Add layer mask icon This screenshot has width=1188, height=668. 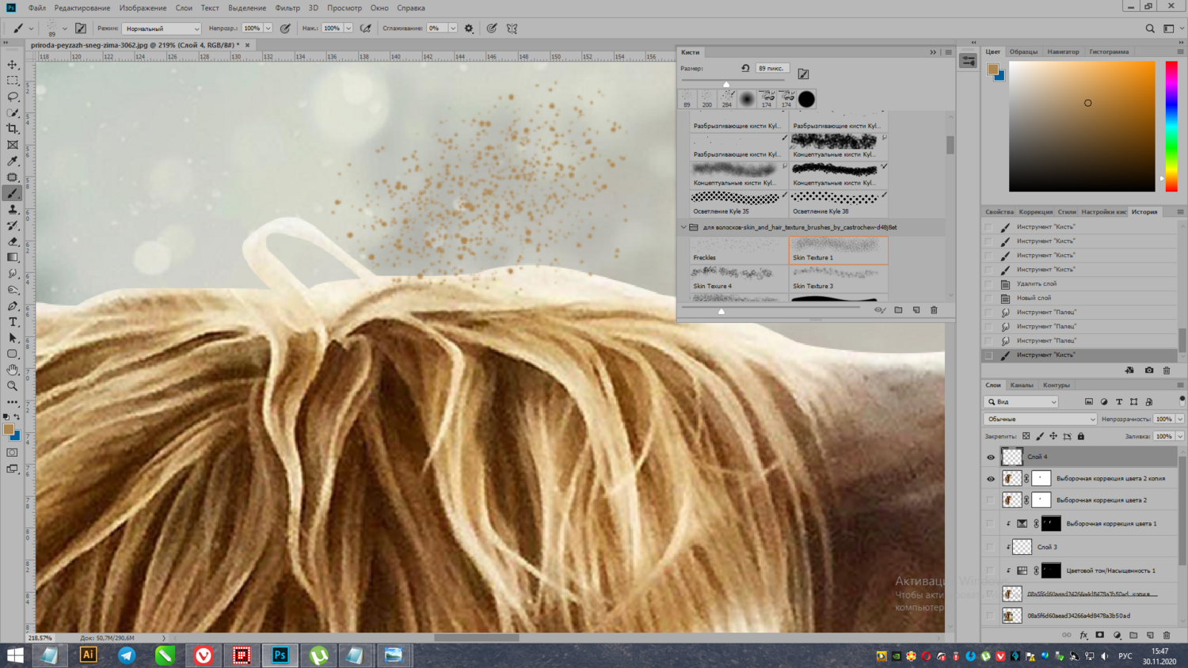pyautogui.click(x=1100, y=636)
